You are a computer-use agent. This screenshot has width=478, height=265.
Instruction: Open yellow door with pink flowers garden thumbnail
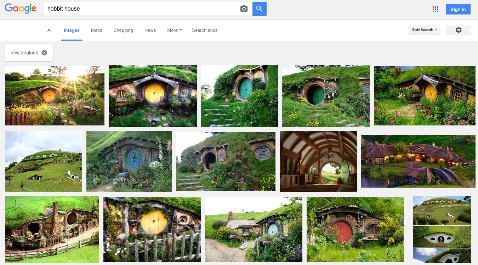(x=425, y=96)
